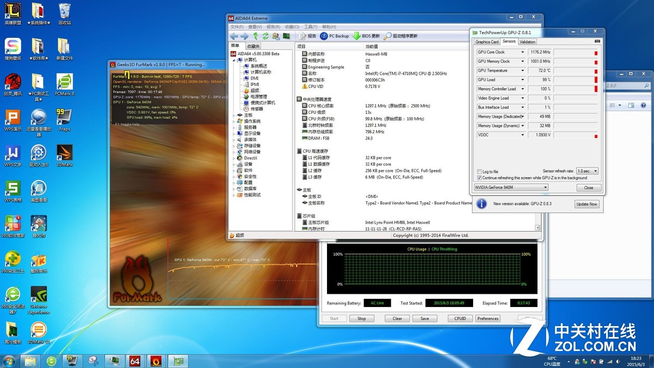The image size is (654, 368).
Task: Click the Update Now button
Action: (x=586, y=204)
